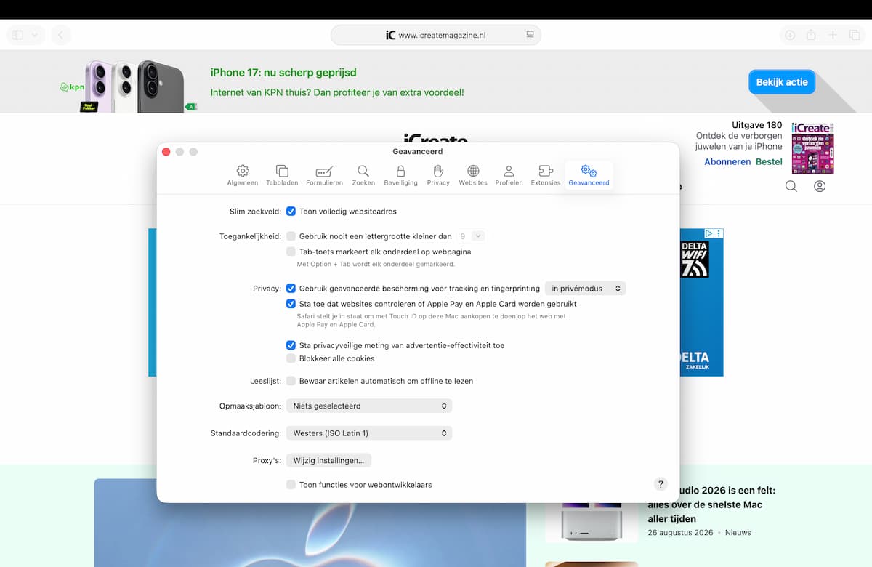The width and height of the screenshot is (872, 567).
Task: Open the website user account icon
Action: tap(820, 186)
